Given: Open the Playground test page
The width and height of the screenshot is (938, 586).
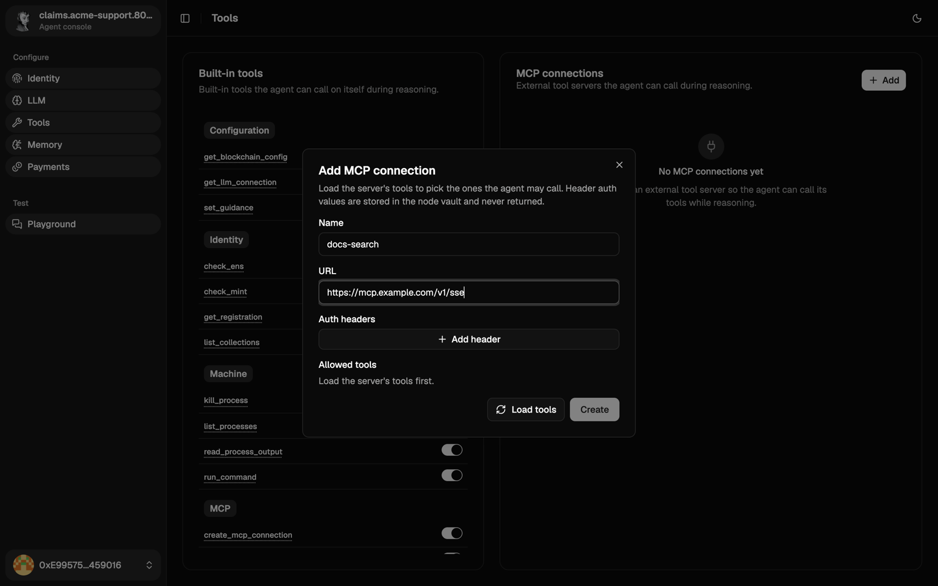Looking at the screenshot, I should pyautogui.click(x=83, y=224).
